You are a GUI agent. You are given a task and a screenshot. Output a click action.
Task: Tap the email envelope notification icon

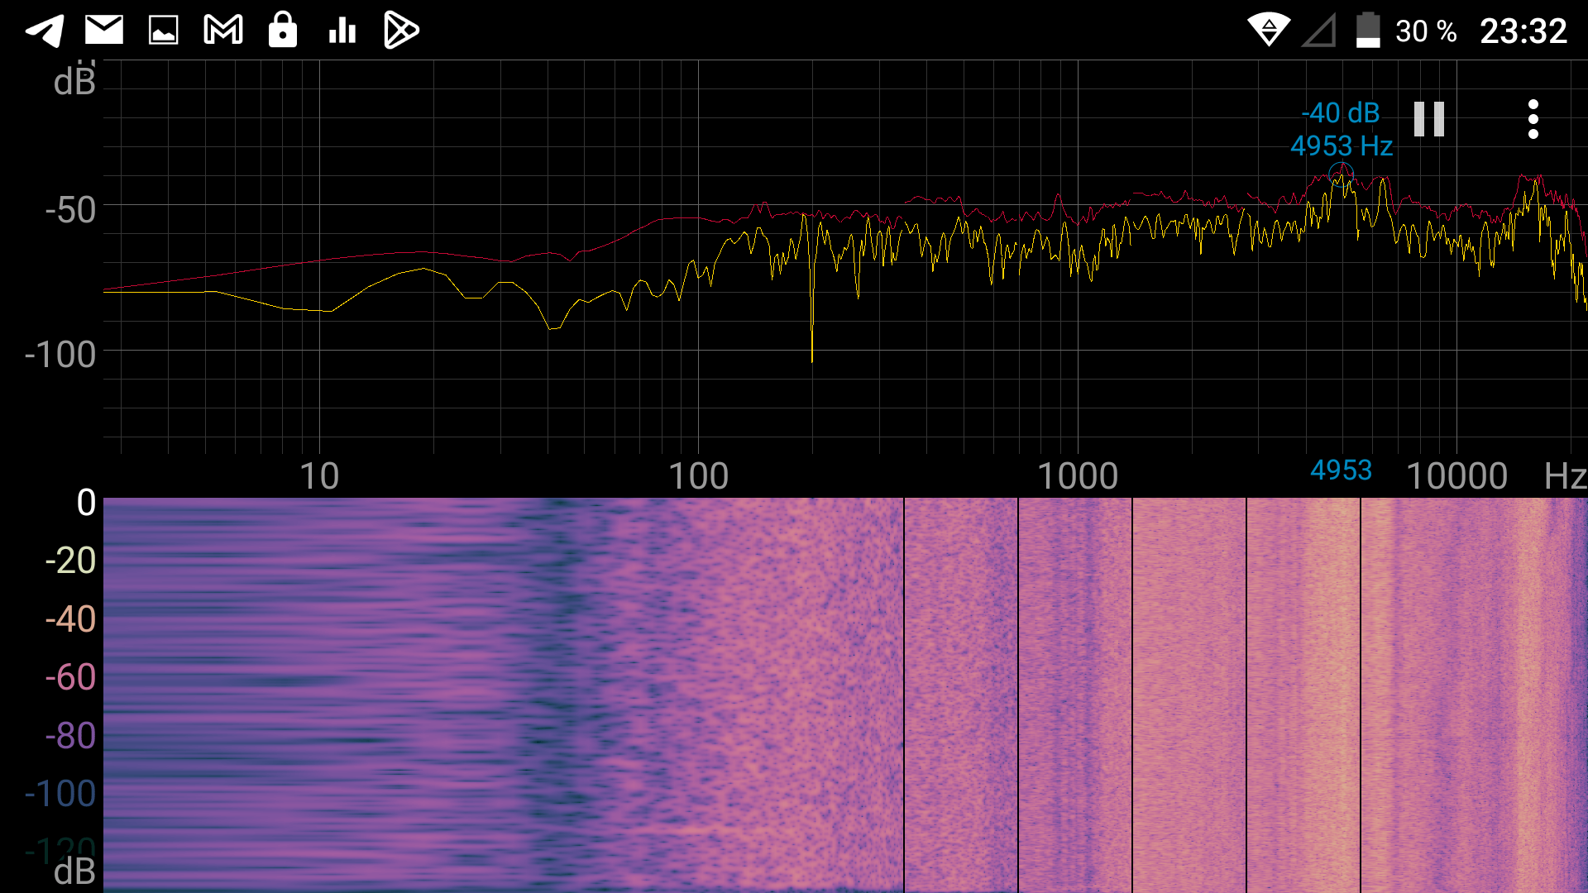[x=104, y=31]
